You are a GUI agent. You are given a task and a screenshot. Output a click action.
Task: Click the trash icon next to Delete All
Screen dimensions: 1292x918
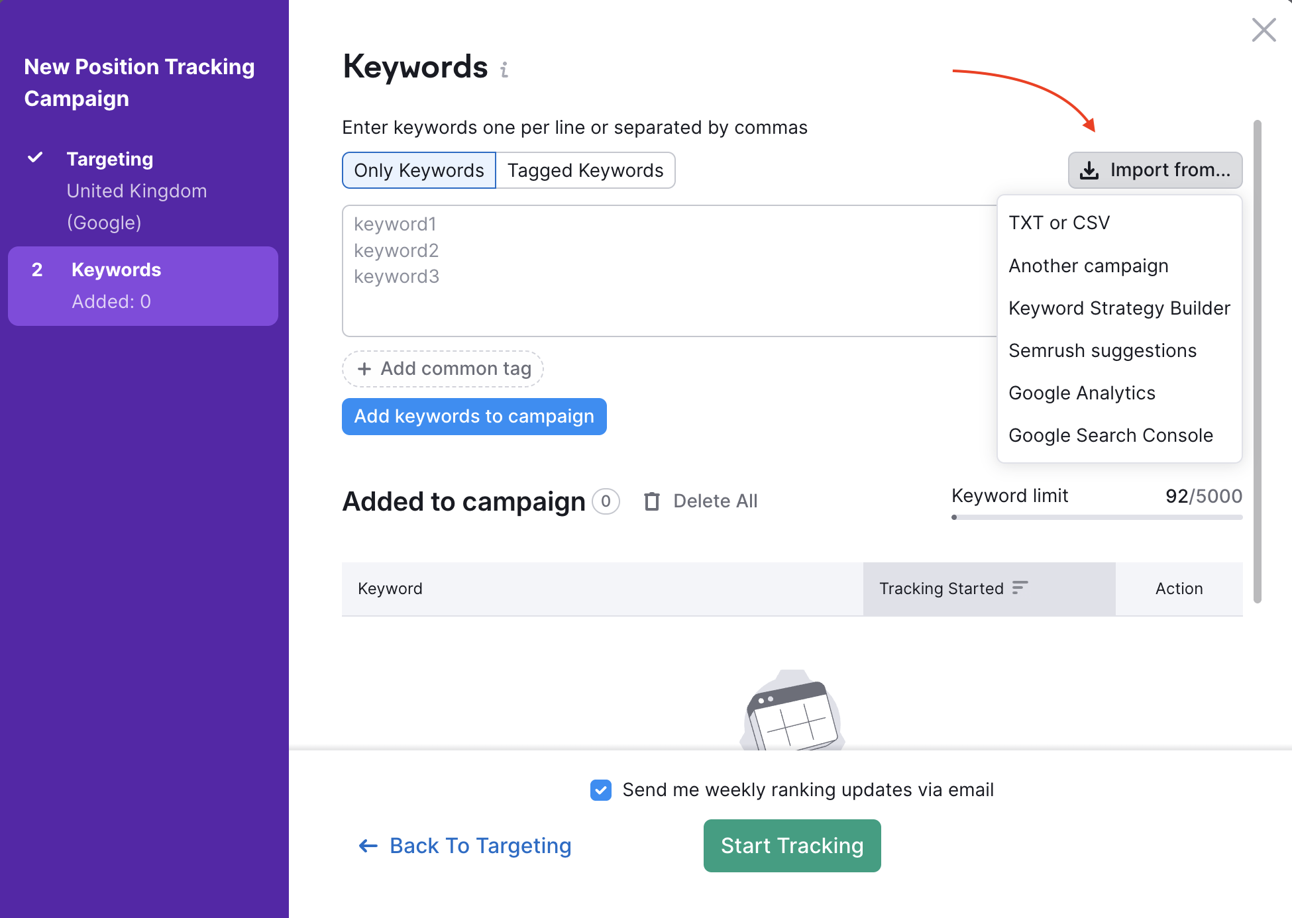pos(652,501)
